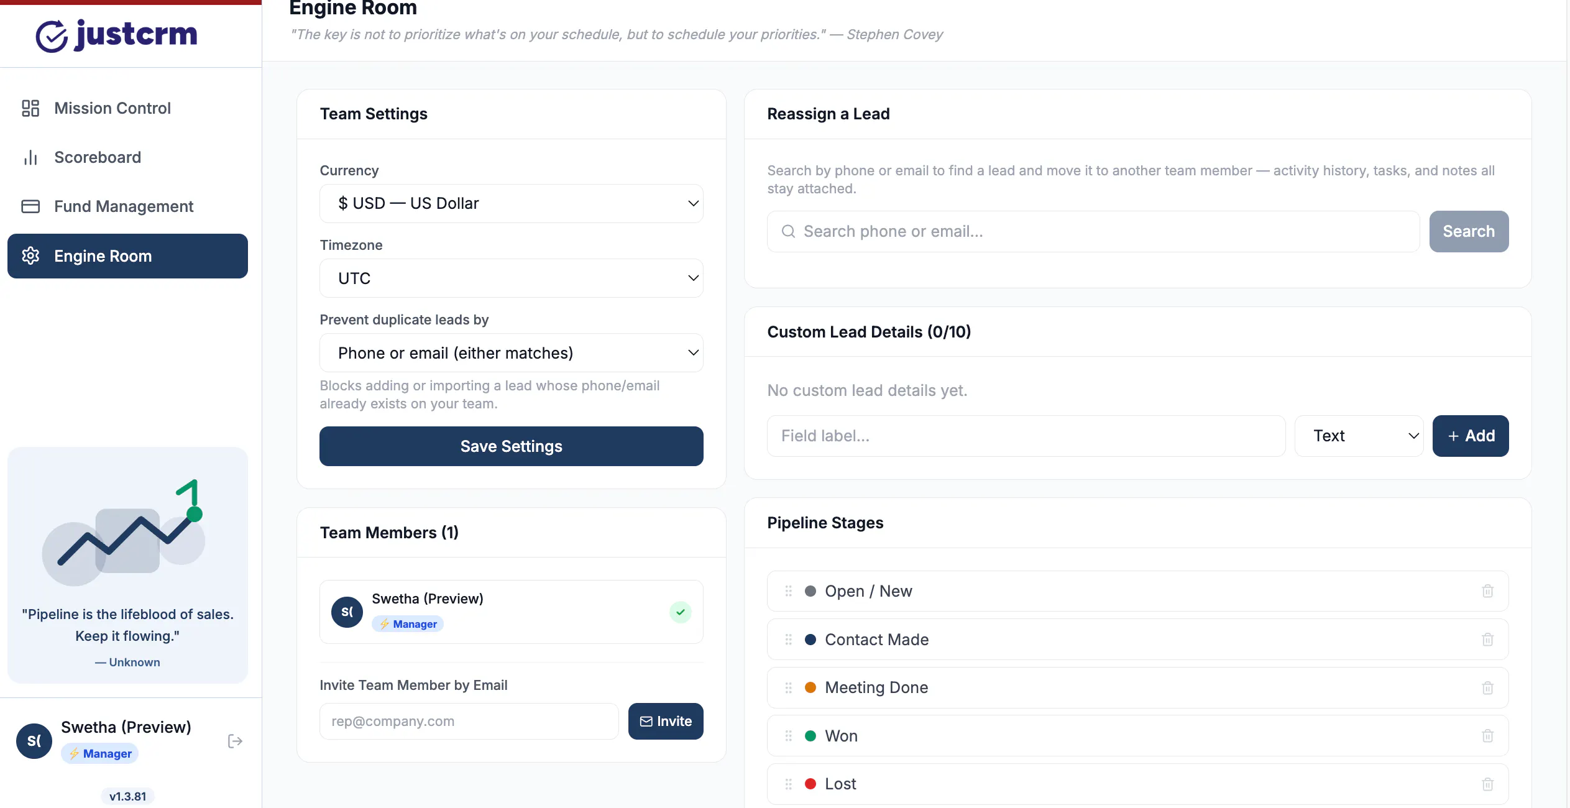Image resolution: width=1570 pixels, height=808 pixels.
Task: Delete the Open / New stage
Action: 1487,591
